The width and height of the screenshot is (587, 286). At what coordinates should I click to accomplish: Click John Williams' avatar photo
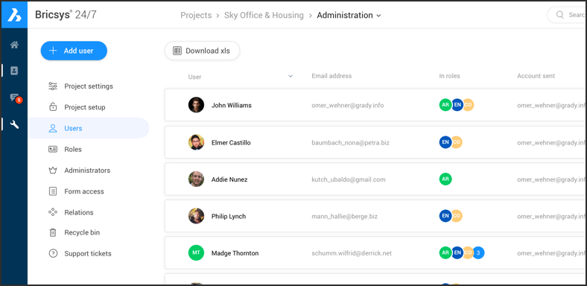[196, 105]
